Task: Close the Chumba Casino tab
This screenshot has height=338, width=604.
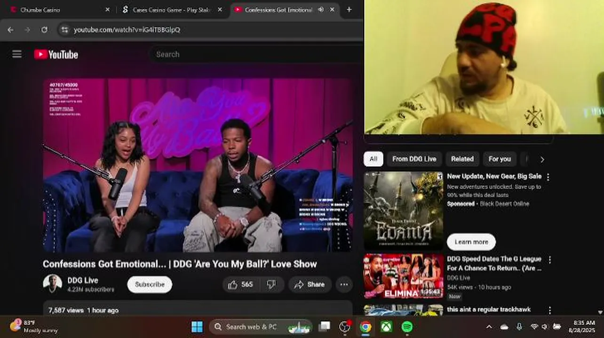Action: point(107,9)
